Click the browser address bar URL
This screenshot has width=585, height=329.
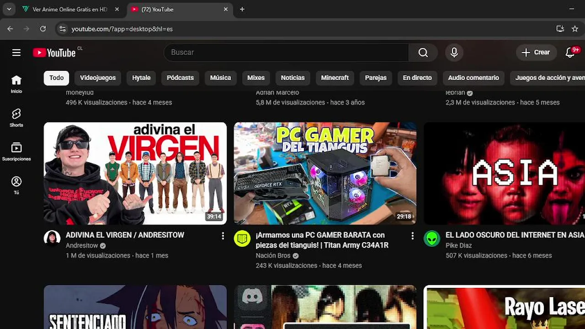pos(122,29)
